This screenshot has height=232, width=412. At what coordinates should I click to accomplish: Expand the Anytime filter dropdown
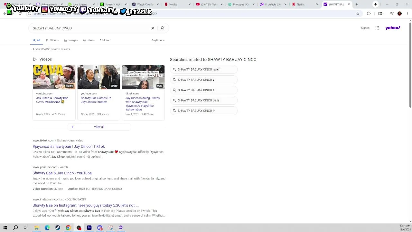coord(158,40)
